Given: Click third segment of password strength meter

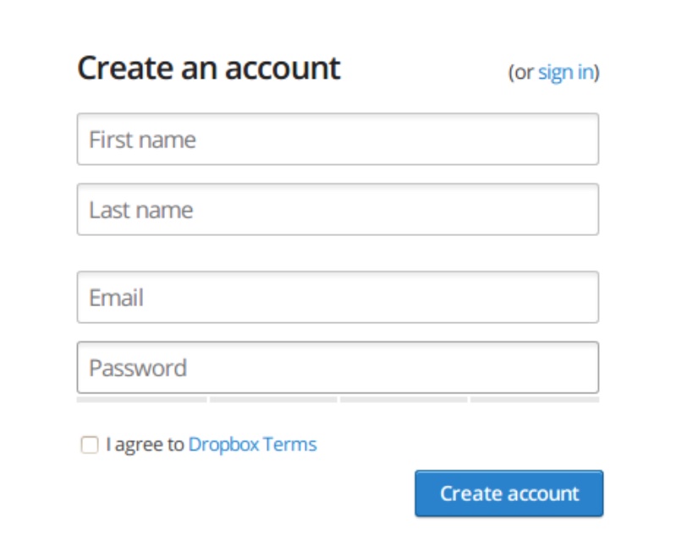Looking at the screenshot, I should [x=404, y=399].
